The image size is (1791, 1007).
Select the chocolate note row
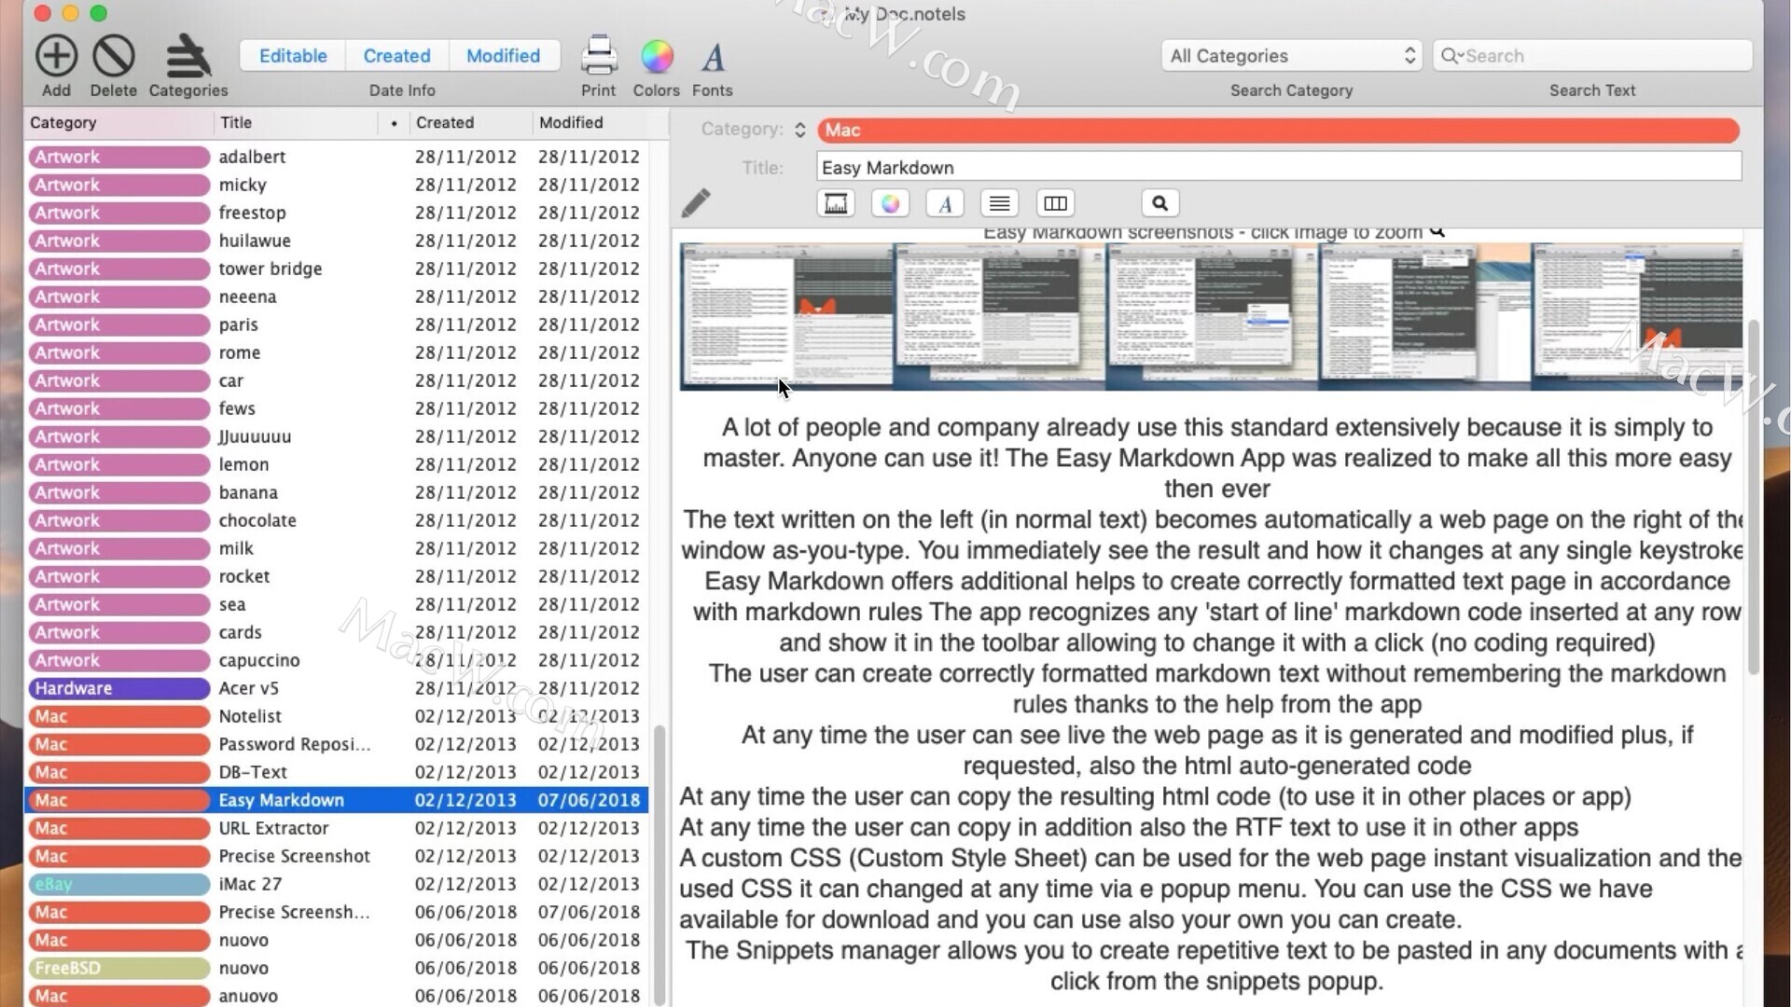click(336, 520)
